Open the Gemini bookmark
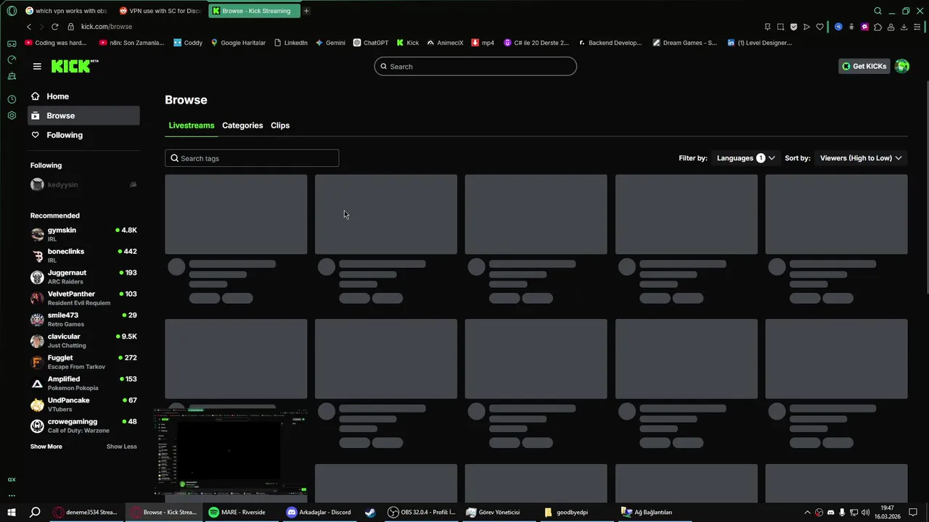Screen dimensions: 929x522 click(330, 43)
